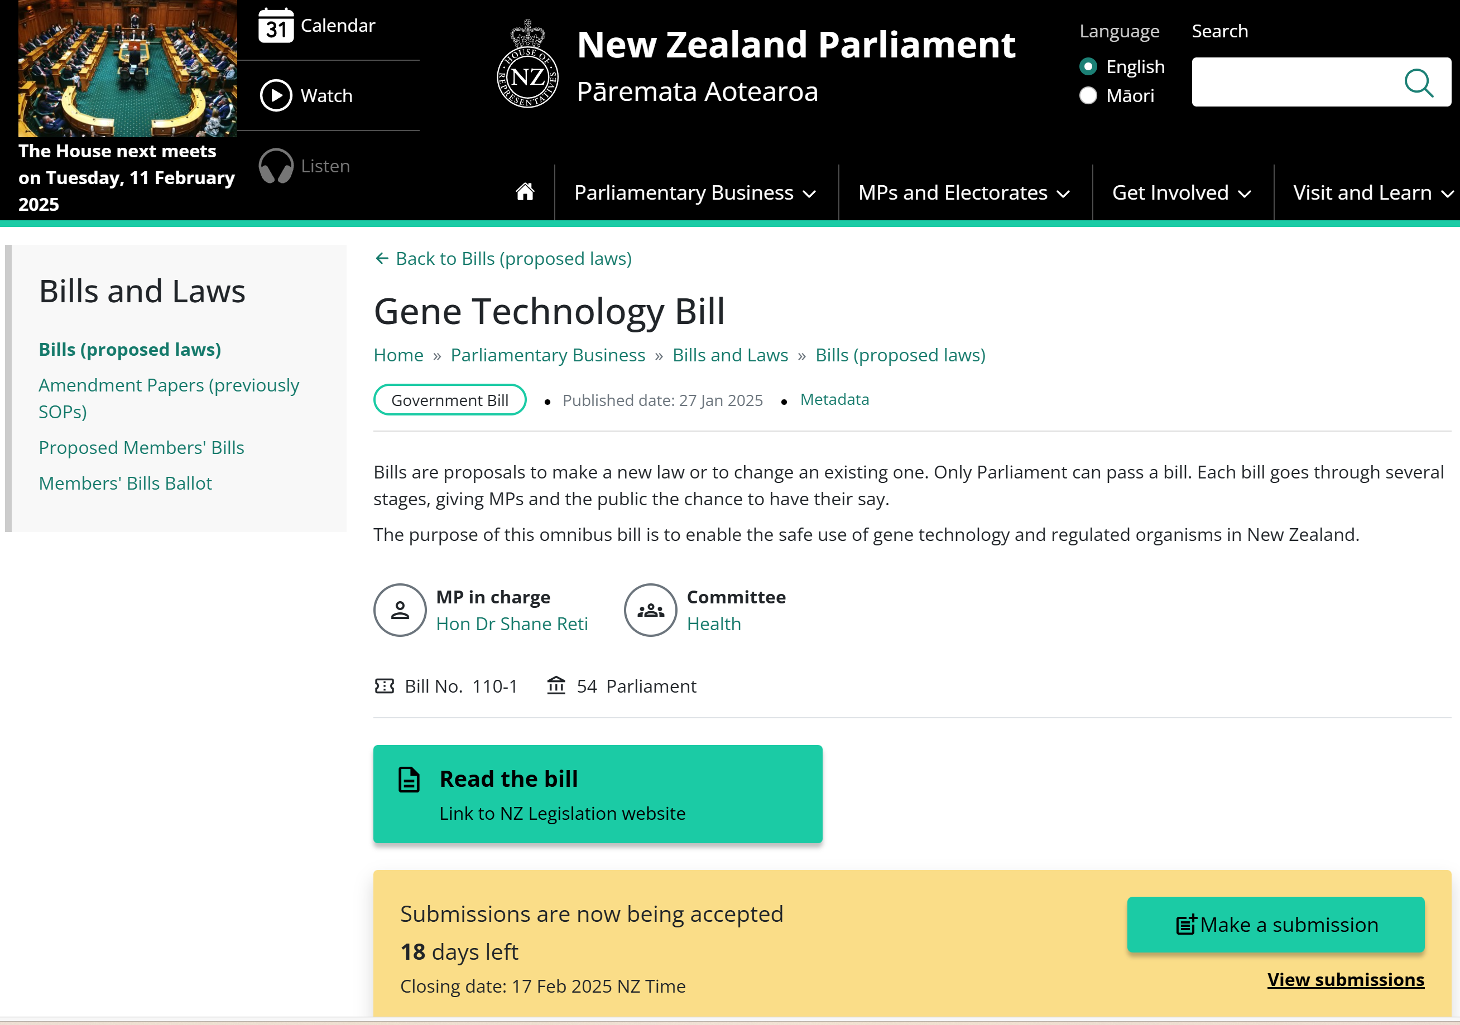This screenshot has width=1460, height=1025.
Task: Expand Parliamentary Business menu
Action: pos(695,192)
